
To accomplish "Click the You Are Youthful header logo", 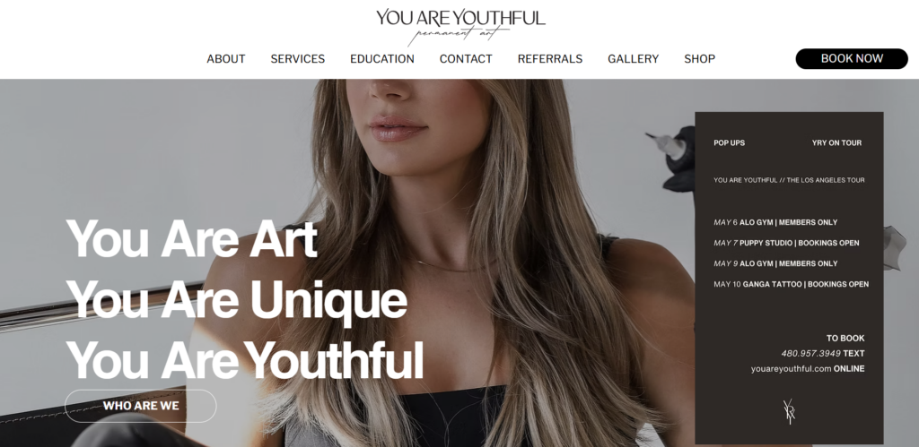I will coord(460,26).
